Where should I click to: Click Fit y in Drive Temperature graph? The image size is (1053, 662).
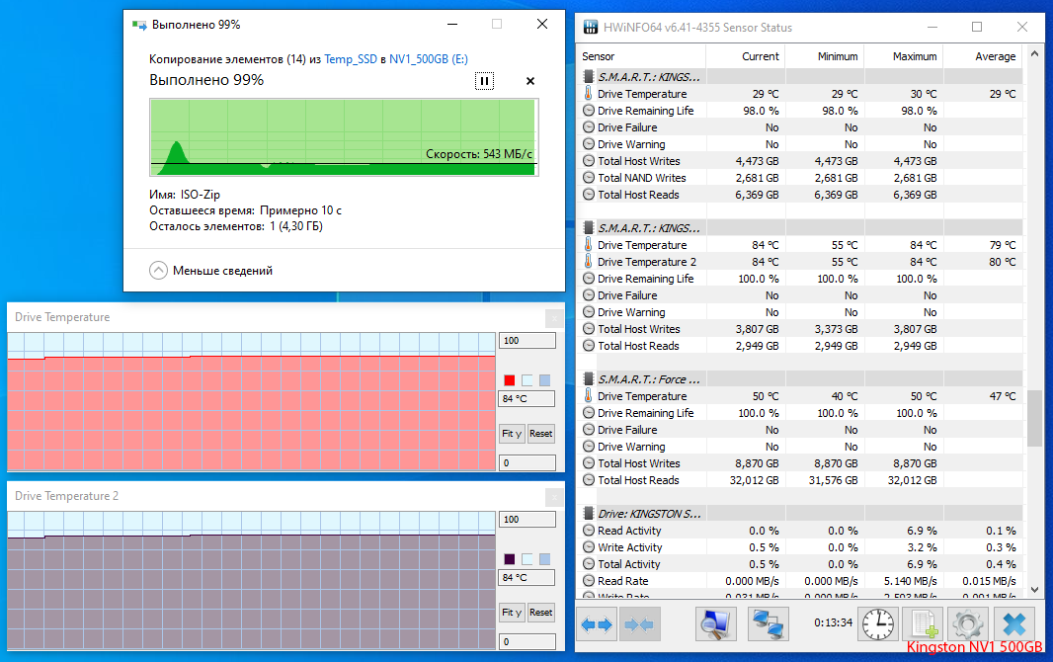point(512,434)
